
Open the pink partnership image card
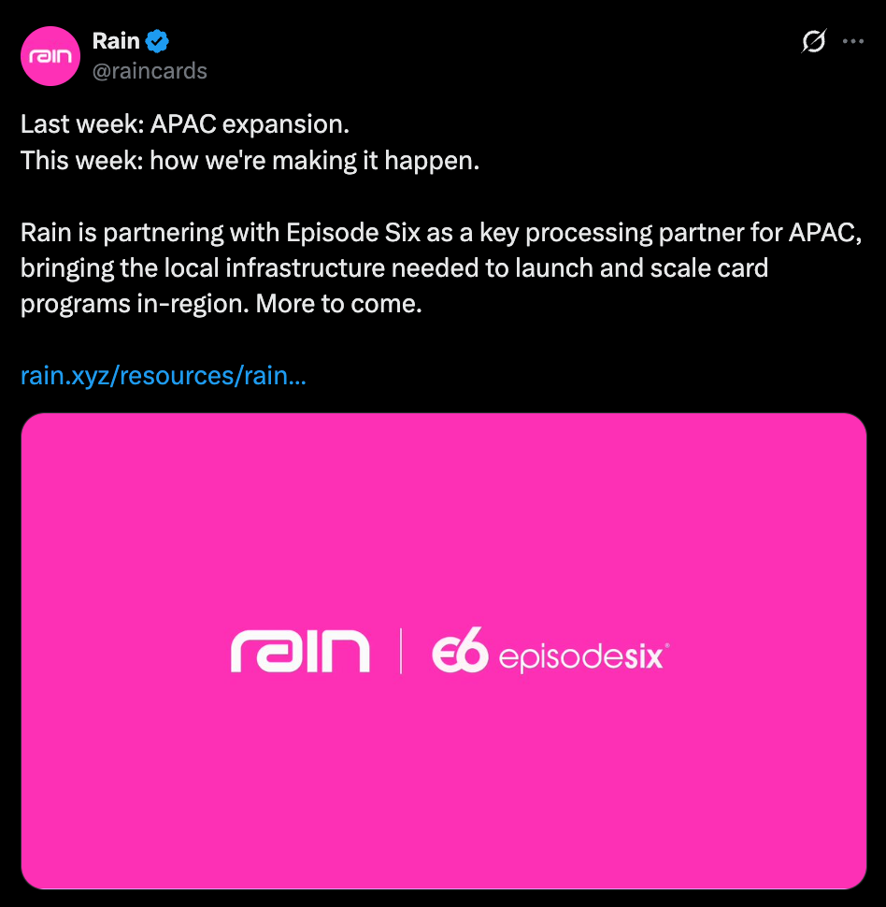pyautogui.click(x=444, y=651)
